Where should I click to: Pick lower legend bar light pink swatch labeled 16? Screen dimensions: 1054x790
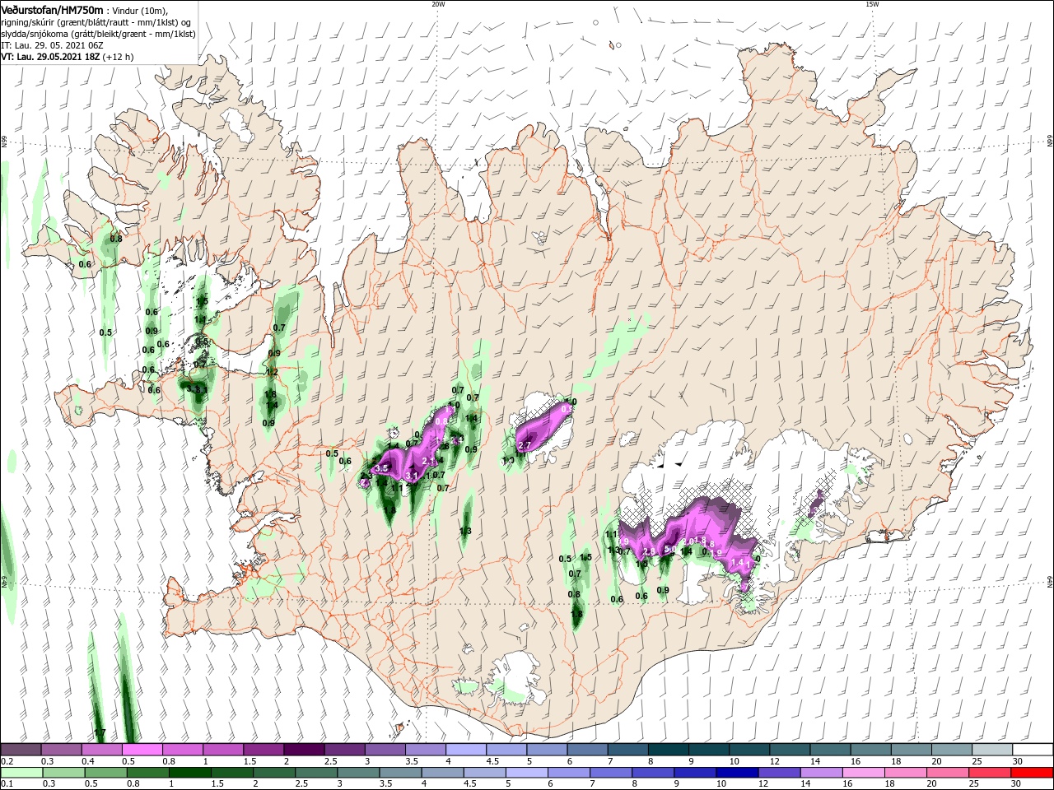click(x=864, y=773)
